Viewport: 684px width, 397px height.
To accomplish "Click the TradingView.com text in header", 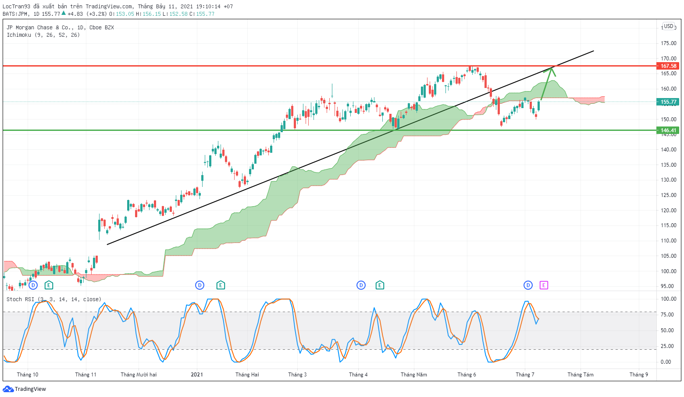I will [109, 7].
